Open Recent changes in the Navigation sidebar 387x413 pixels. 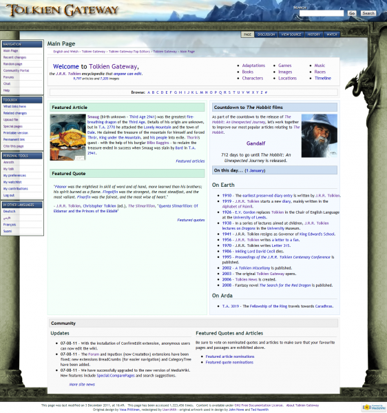(14, 57)
